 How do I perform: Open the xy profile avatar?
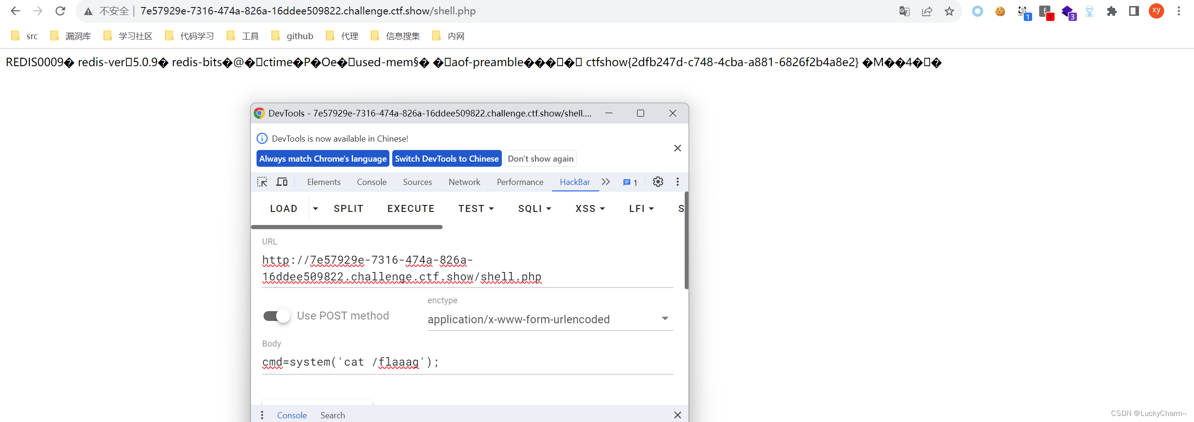[1156, 11]
